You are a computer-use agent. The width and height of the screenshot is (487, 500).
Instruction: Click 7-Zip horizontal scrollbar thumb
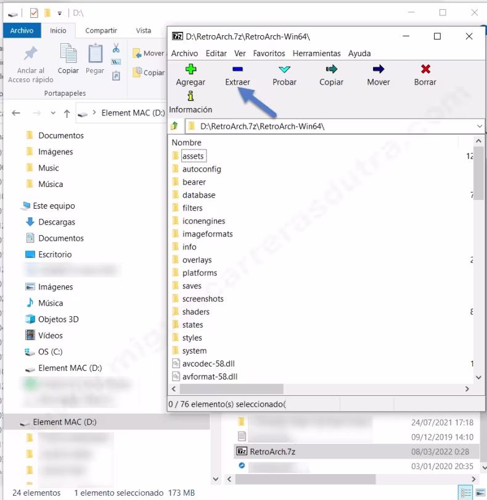232,389
